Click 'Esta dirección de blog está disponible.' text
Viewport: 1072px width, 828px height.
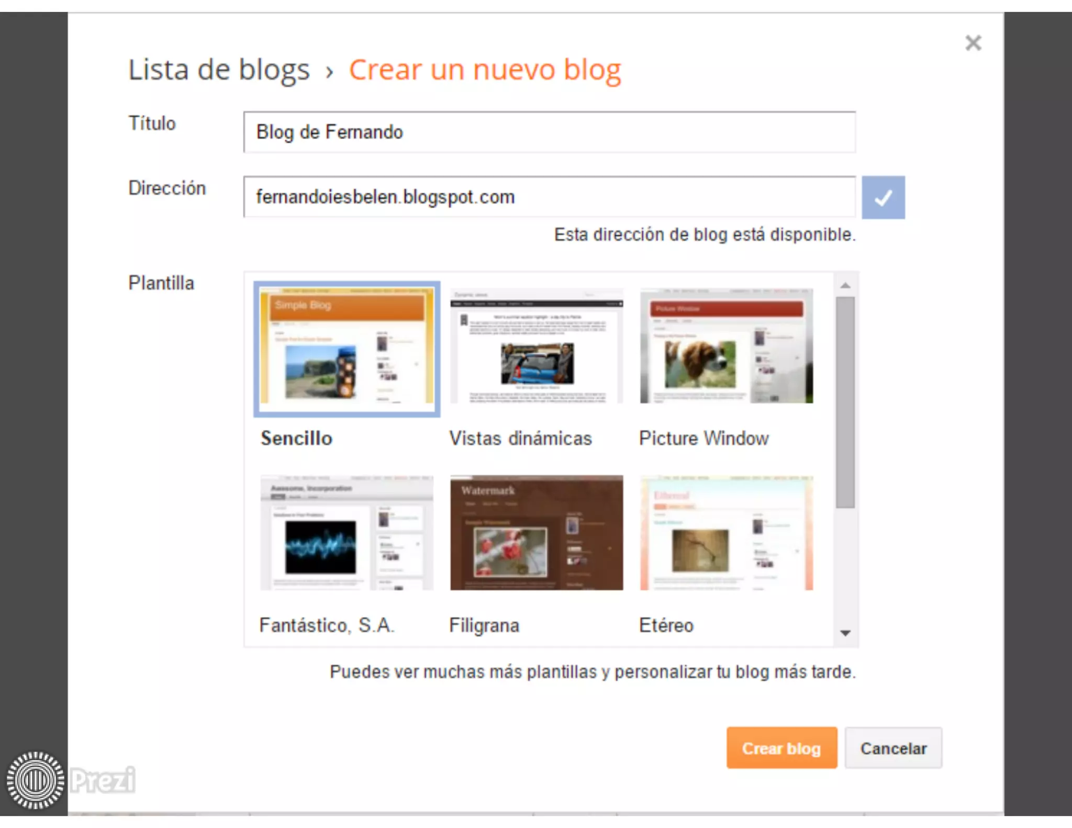click(x=705, y=234)
